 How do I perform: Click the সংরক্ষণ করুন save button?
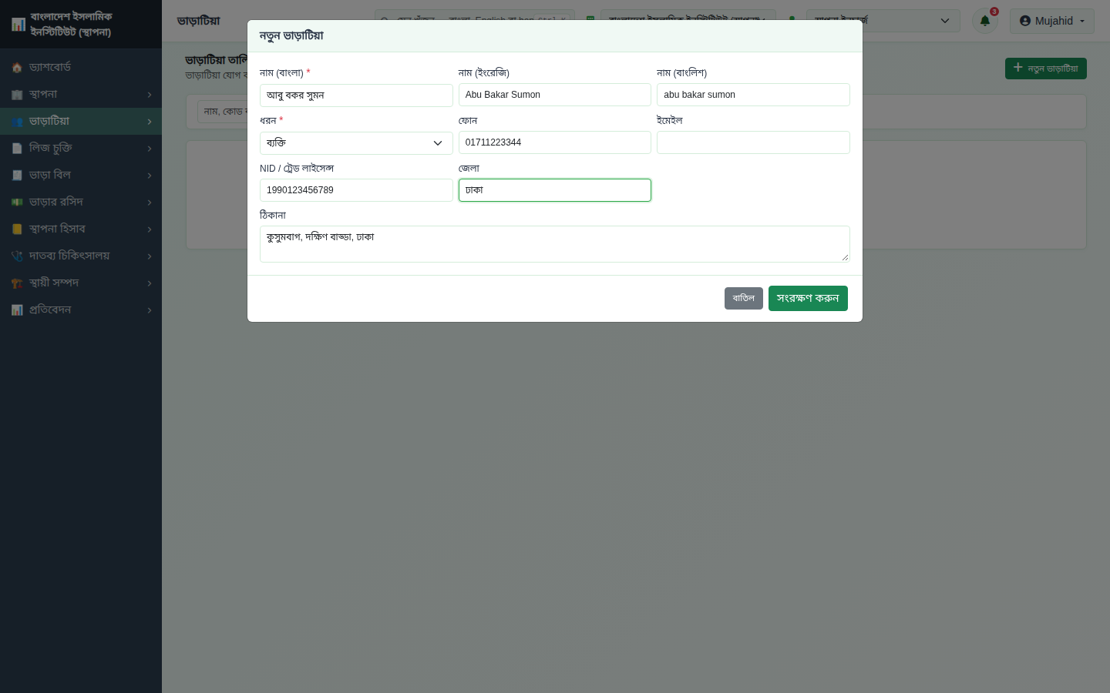(808, 298)
